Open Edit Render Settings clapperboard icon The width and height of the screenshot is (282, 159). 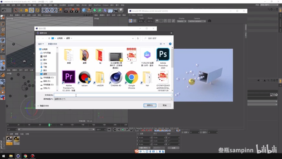tap(77, 10)
